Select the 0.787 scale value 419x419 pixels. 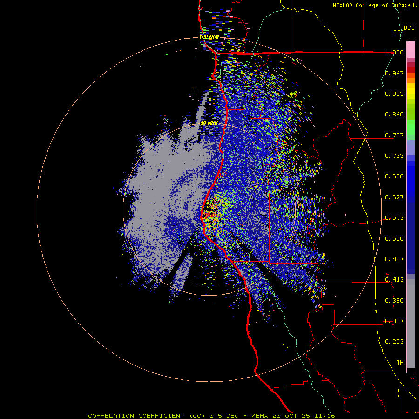pyautogui.click(x=394, y=135)
